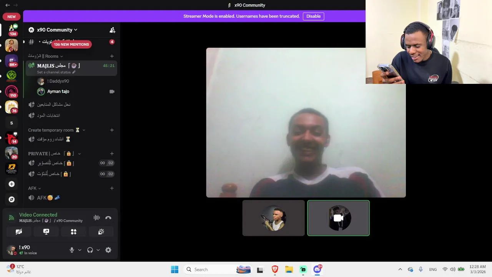Open headphone output options arrow
The image size is (492, 277).
tap(98, 250)
